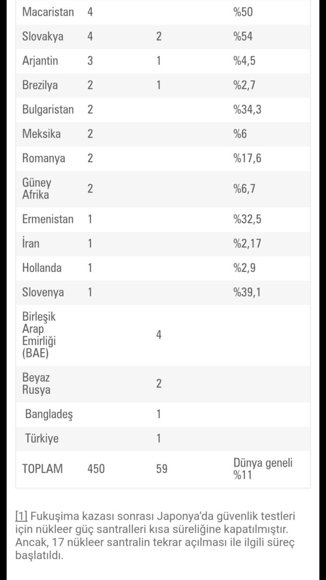The width and height of the screenshot is (326, 580).
Task: Select the İran country name
Action: tap(31, 243)
